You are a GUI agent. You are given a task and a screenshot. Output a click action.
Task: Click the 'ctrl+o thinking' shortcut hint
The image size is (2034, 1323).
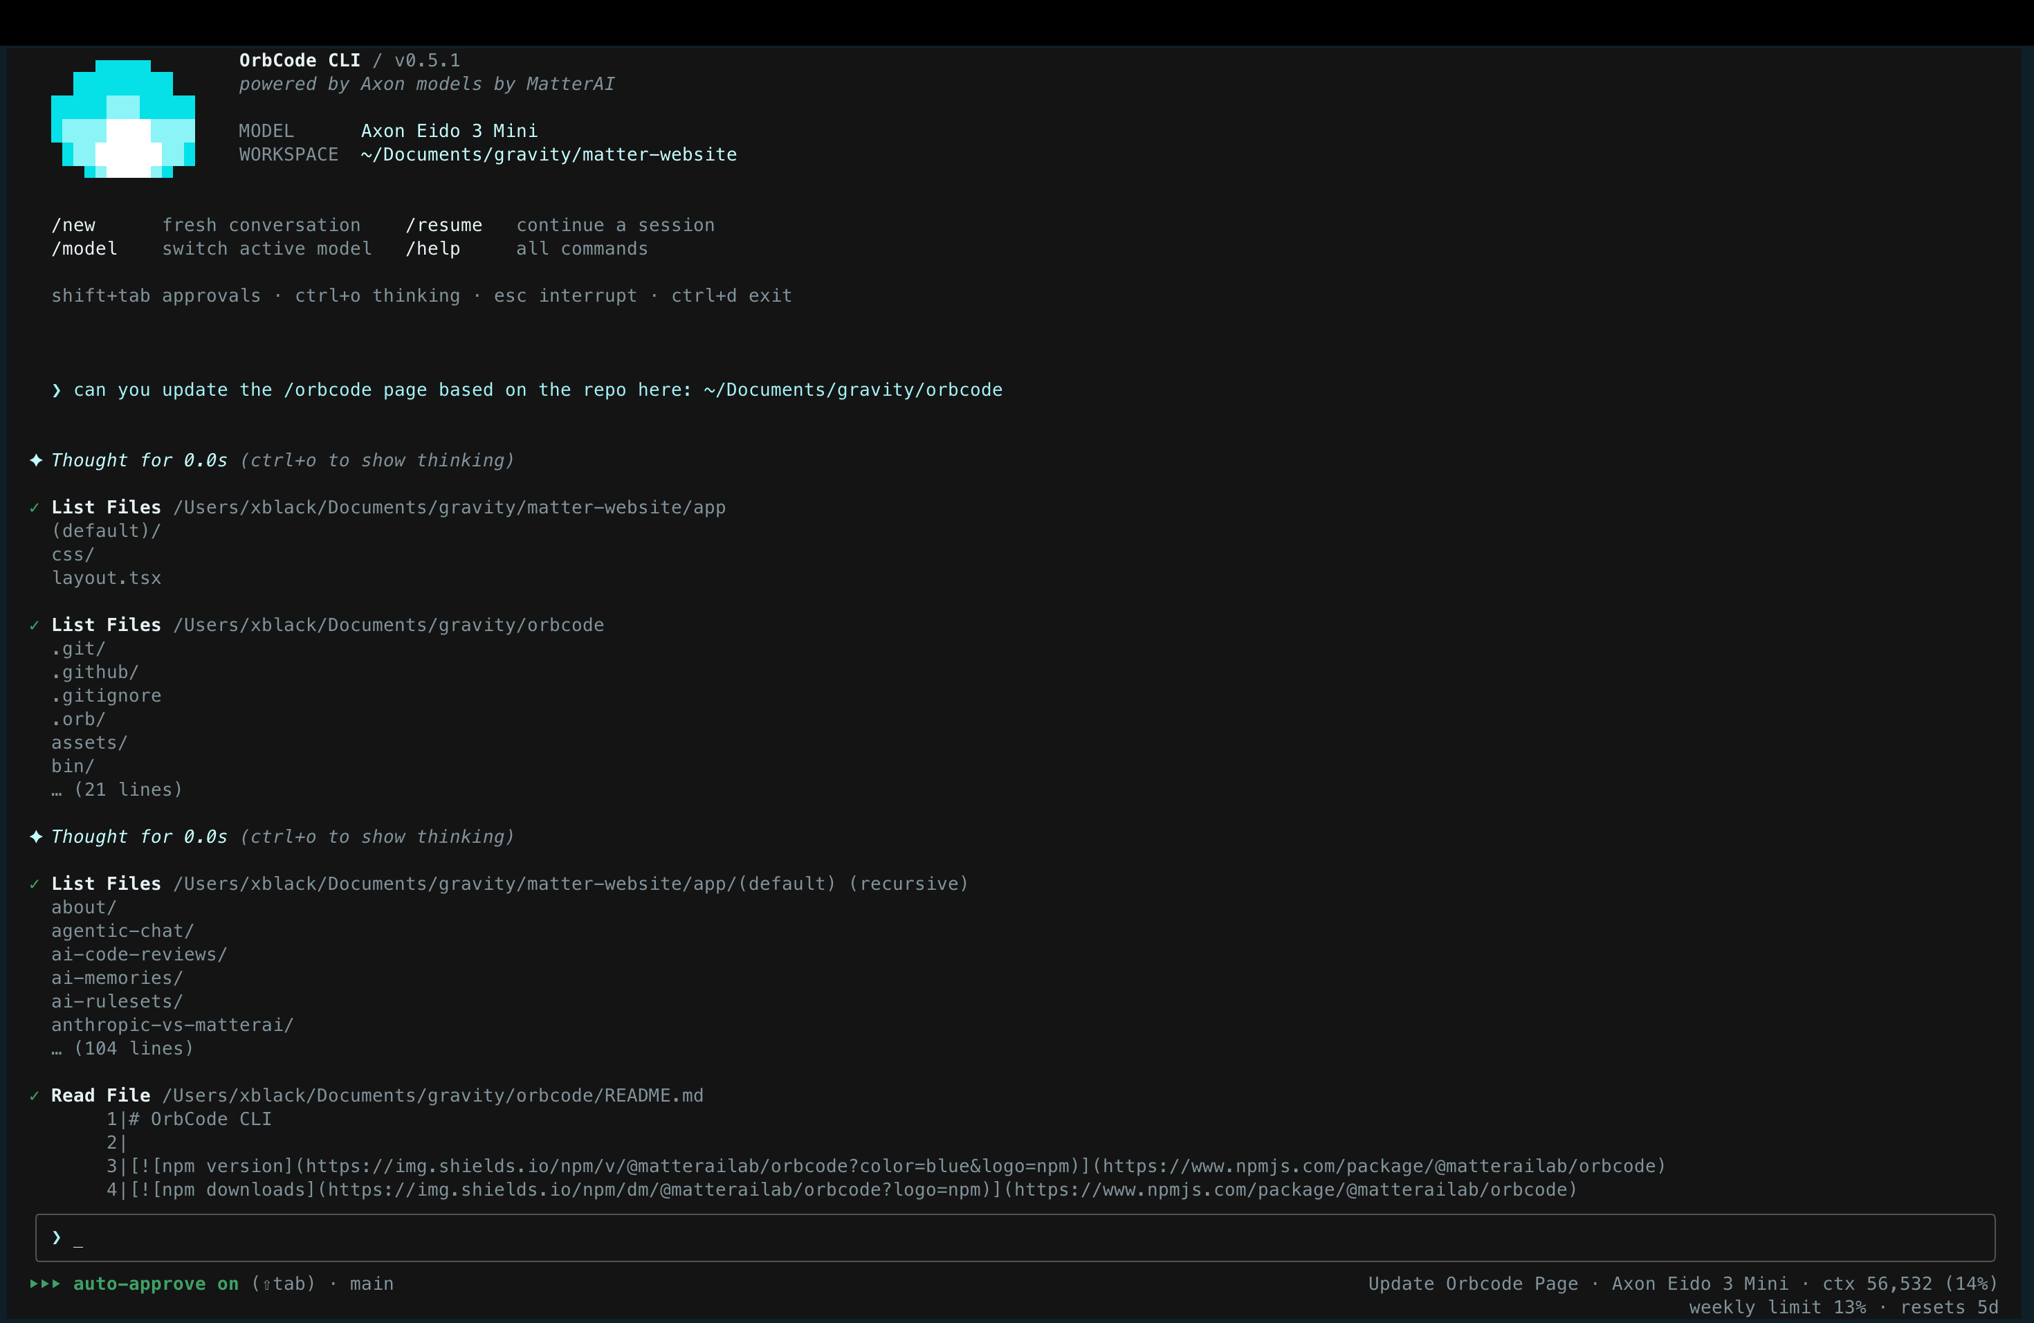(x=378, y=295)
